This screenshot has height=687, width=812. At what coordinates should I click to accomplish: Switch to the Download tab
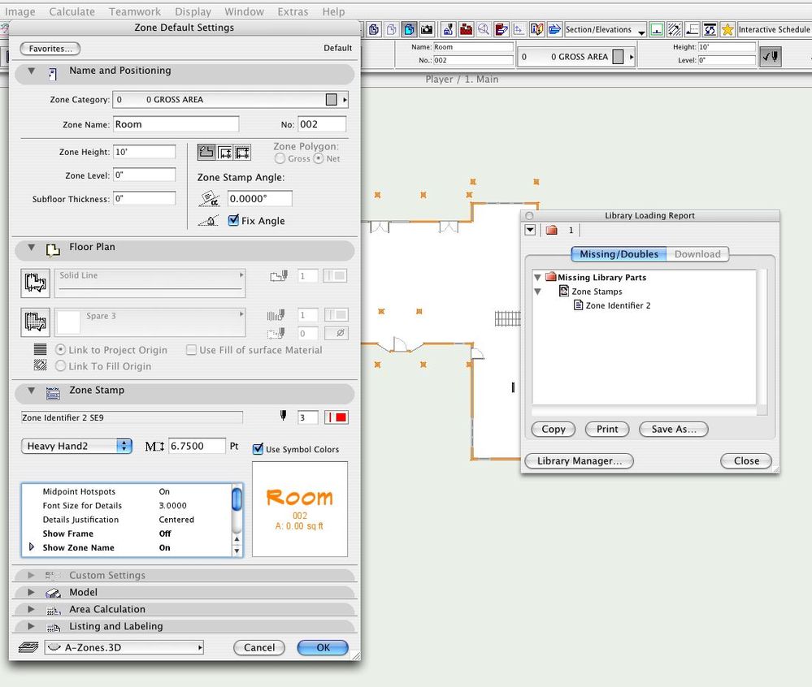click(697, 254)
